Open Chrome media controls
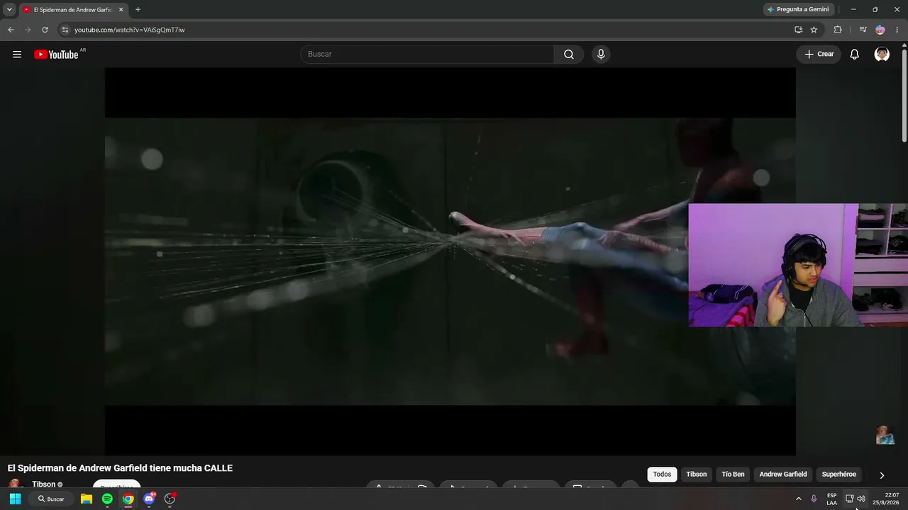 click(x=863, y=30)
